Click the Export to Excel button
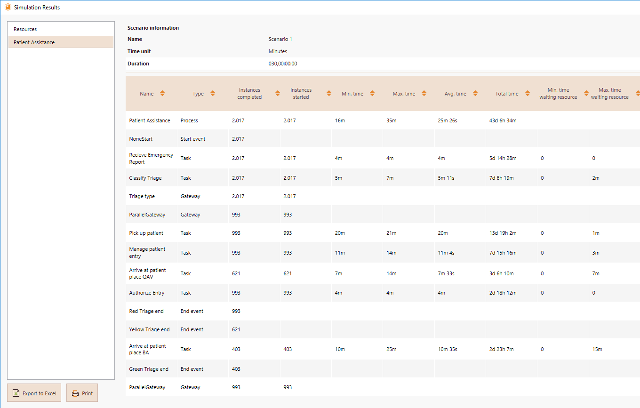The width and height of the screenshot is (640, 408). [34, 393]
